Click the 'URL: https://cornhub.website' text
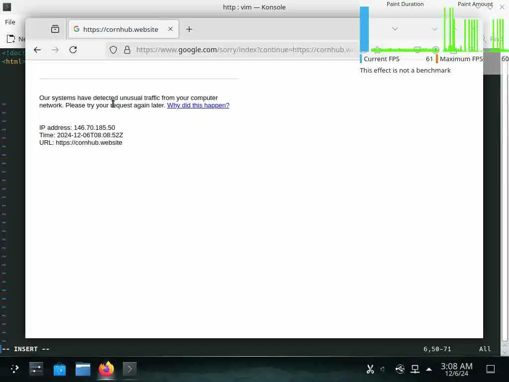Viewport: 509px width, 382px height. point(81,143)
